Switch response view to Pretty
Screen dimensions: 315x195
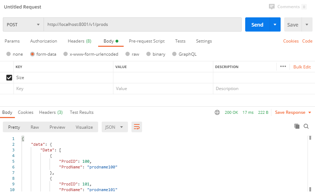(14, 127)
